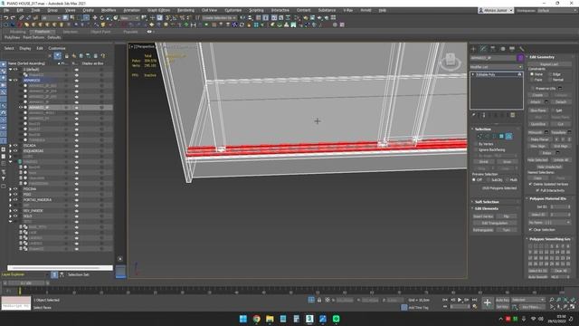The height and width of the screenshot is (326, 579).
Task: Click the Make Planar button
Action: point(539,139)
